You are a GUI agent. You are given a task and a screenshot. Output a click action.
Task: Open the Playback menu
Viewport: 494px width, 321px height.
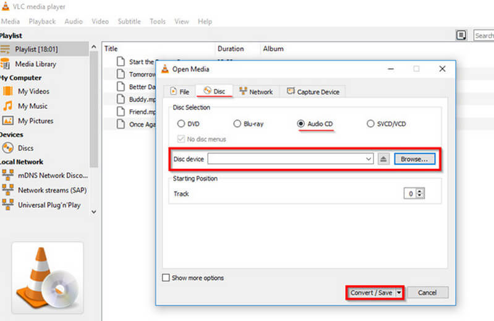42,22
